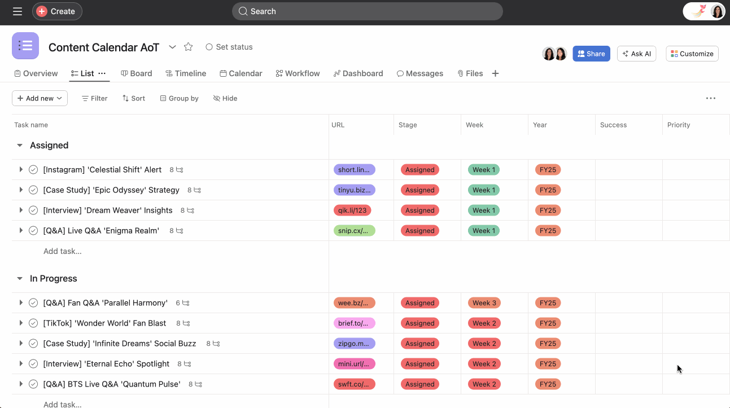Open List tab options ellipsis

(x=102, y=73)
